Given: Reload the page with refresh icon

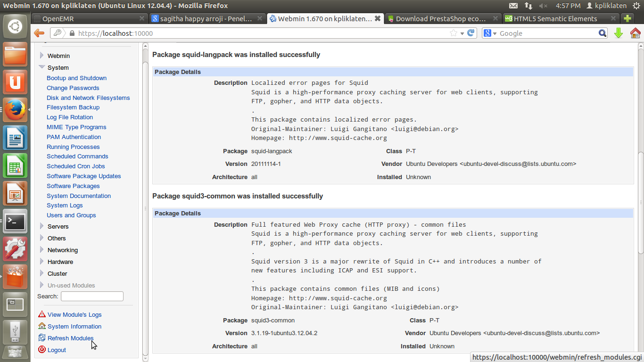Looking at the screenshot, I should click(471, 33).
